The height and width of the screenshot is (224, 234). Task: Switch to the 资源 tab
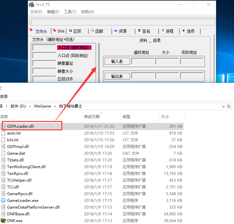pyautogui.click(x=123, y=31)
